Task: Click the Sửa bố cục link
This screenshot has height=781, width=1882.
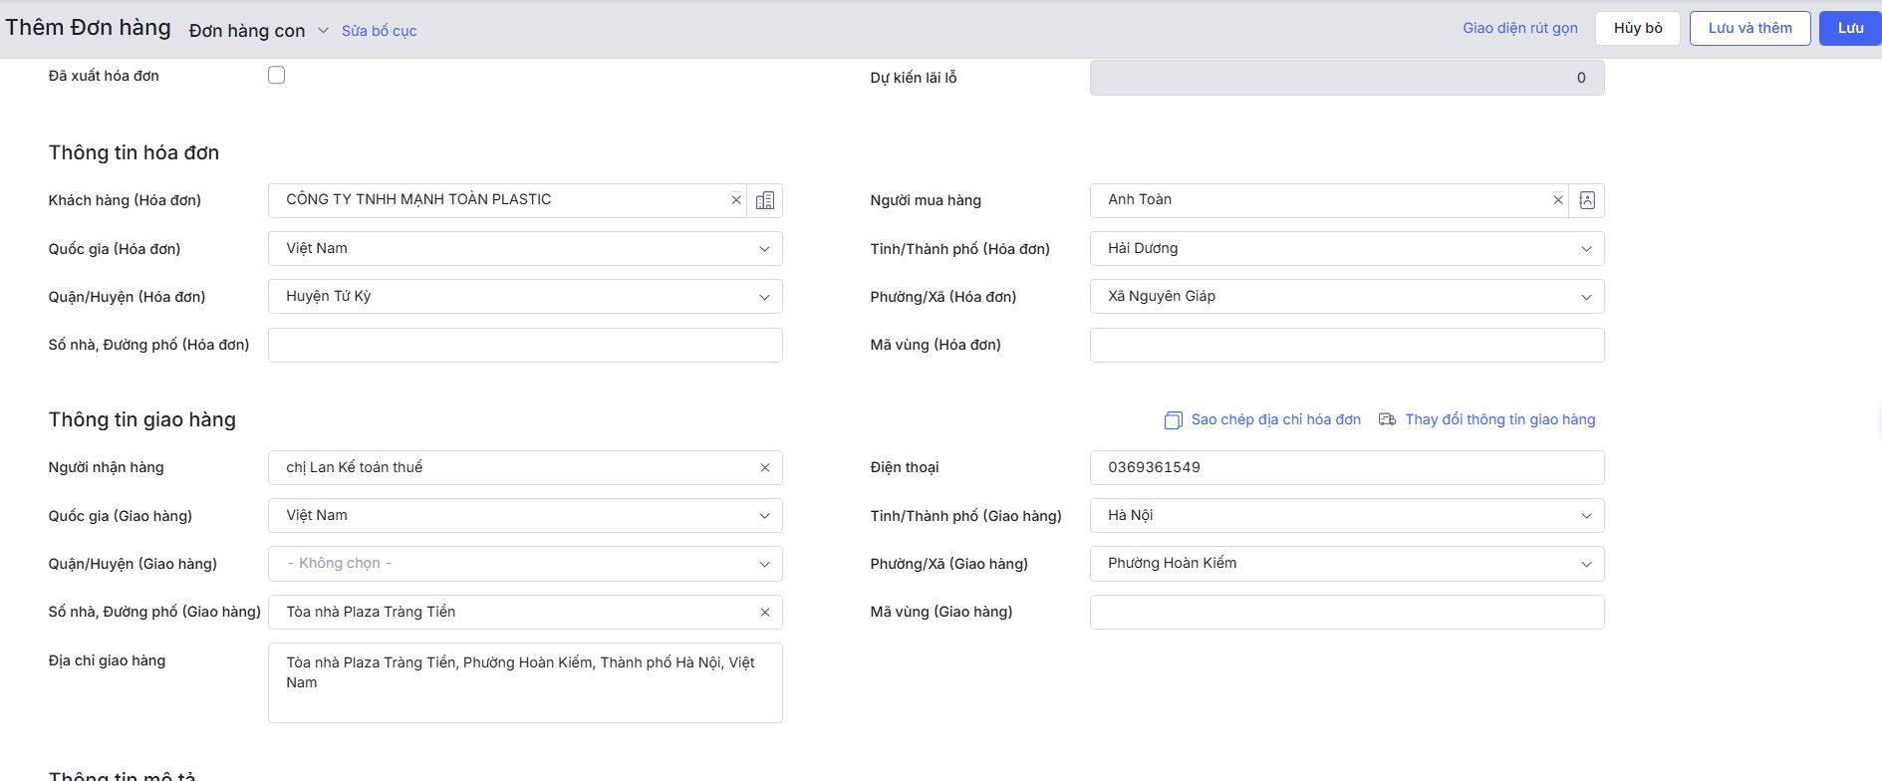Action: (379, 31)
